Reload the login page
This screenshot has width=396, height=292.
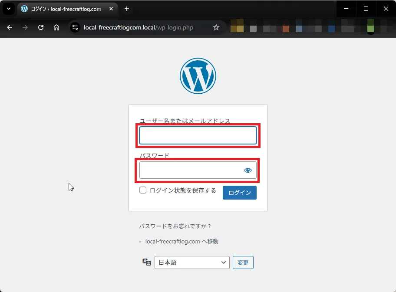pos(41,27)
